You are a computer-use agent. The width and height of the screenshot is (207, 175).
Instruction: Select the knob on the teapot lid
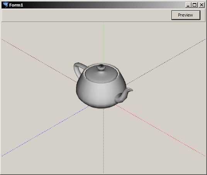click(x=101, y=68)
